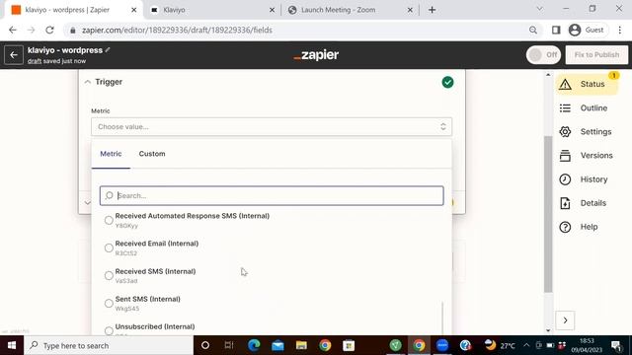The width and height of the screenshot is (632, 355).
Task: Open the Outline list icon
Action: (x=565, y=107)
